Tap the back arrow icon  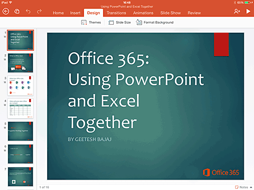point(6,12)
